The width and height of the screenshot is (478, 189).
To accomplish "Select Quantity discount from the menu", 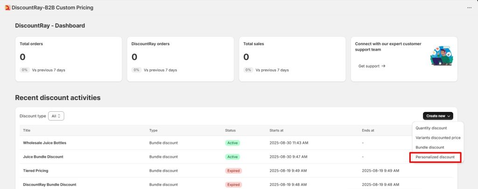I will [431, 128].
